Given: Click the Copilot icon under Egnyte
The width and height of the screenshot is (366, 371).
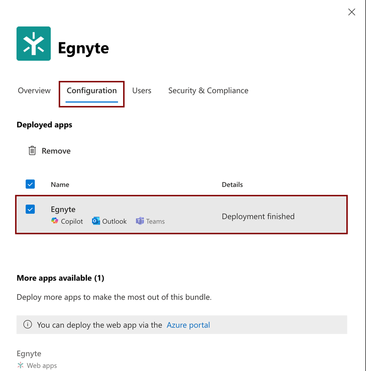Looking at the screenshot, I should click(55, 221).
